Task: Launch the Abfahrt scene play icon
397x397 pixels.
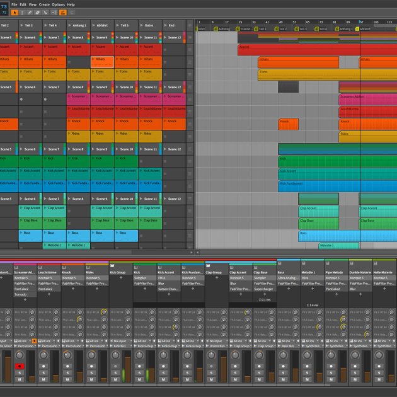Action: tap(95, 26)
